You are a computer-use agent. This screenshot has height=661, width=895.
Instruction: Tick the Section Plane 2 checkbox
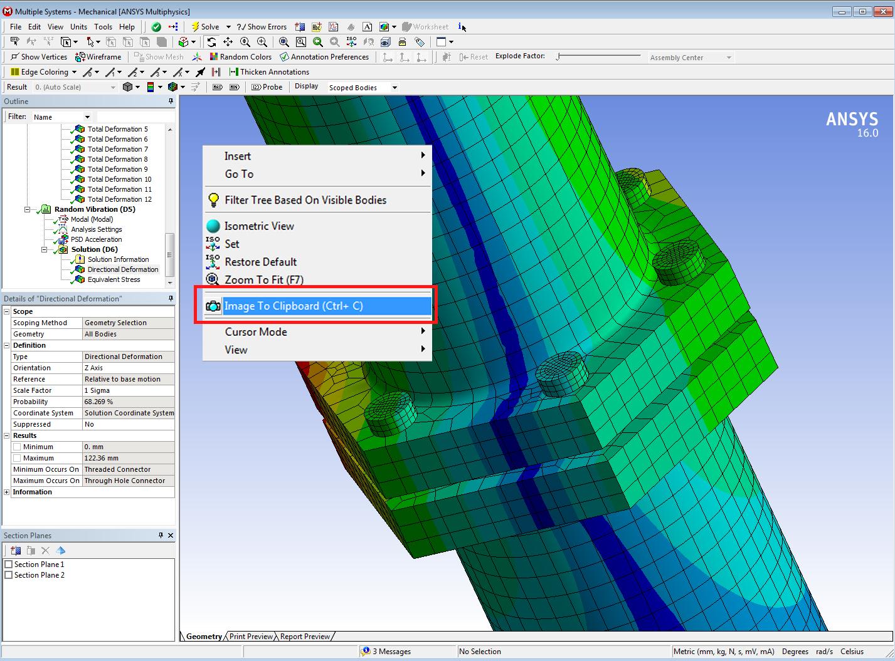pos(9,575)
